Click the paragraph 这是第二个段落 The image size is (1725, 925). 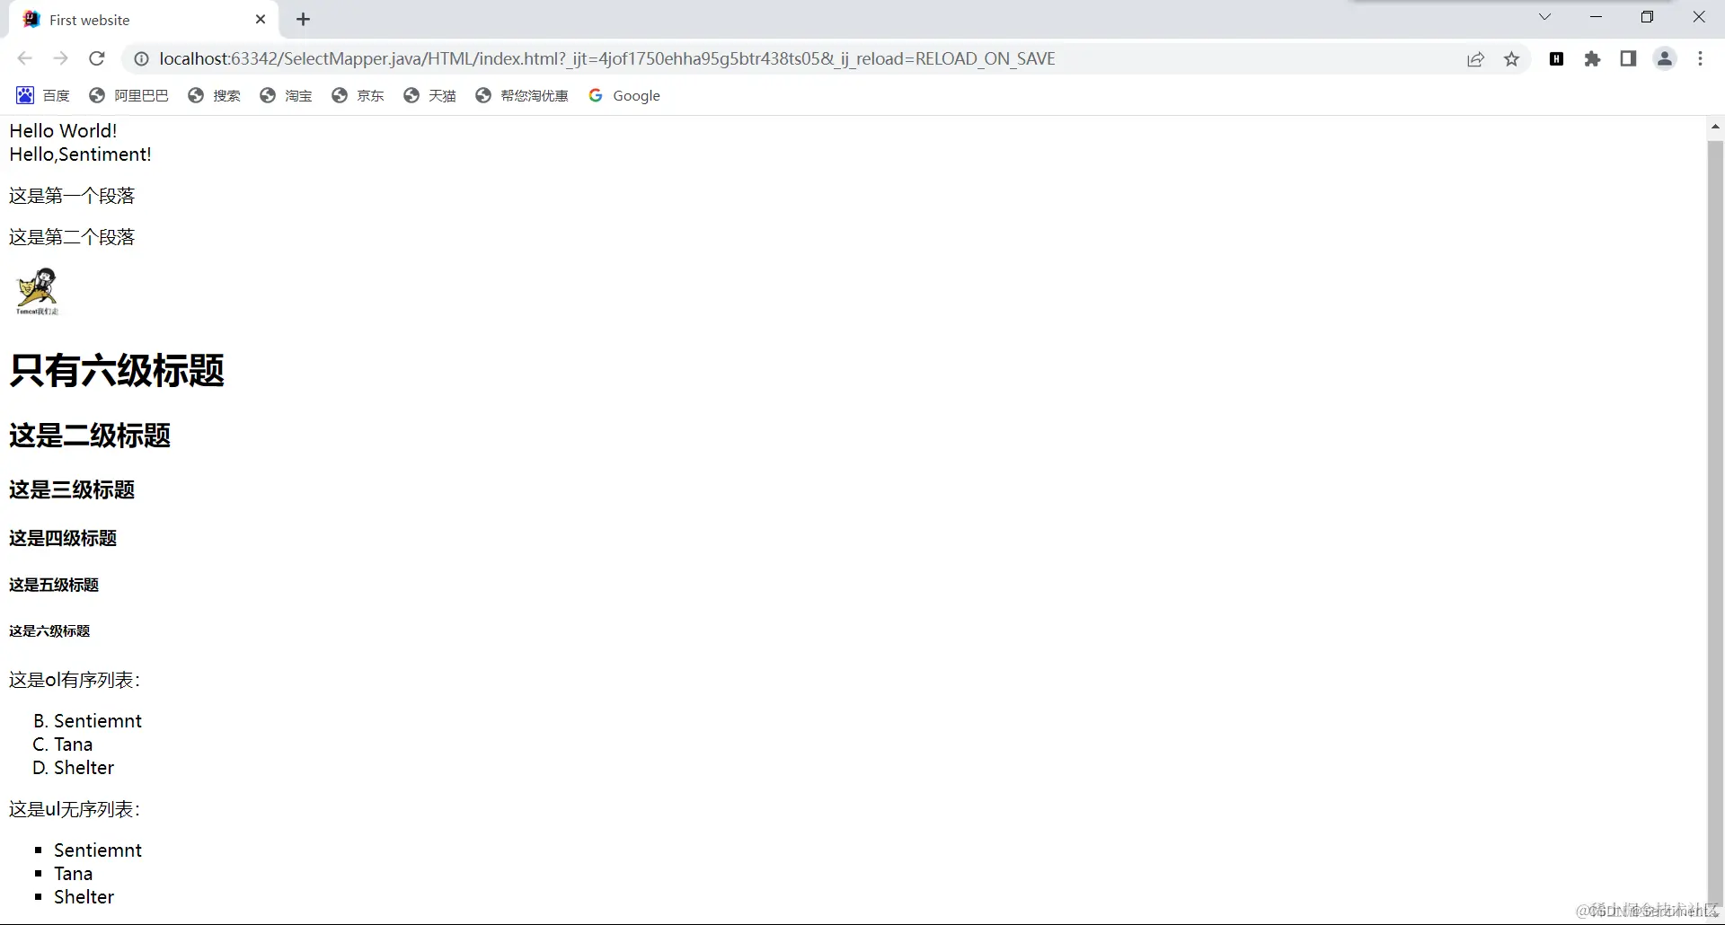tap(72, 237)
